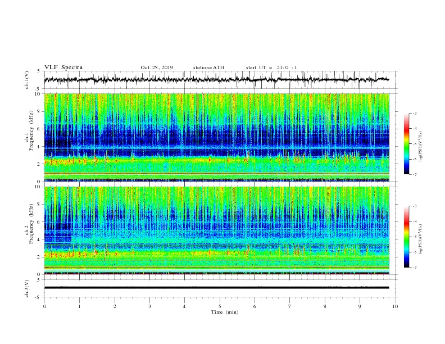
Task: Click the upper log(PSD)(V²/Hz) label
Action: tap(421, 147)
